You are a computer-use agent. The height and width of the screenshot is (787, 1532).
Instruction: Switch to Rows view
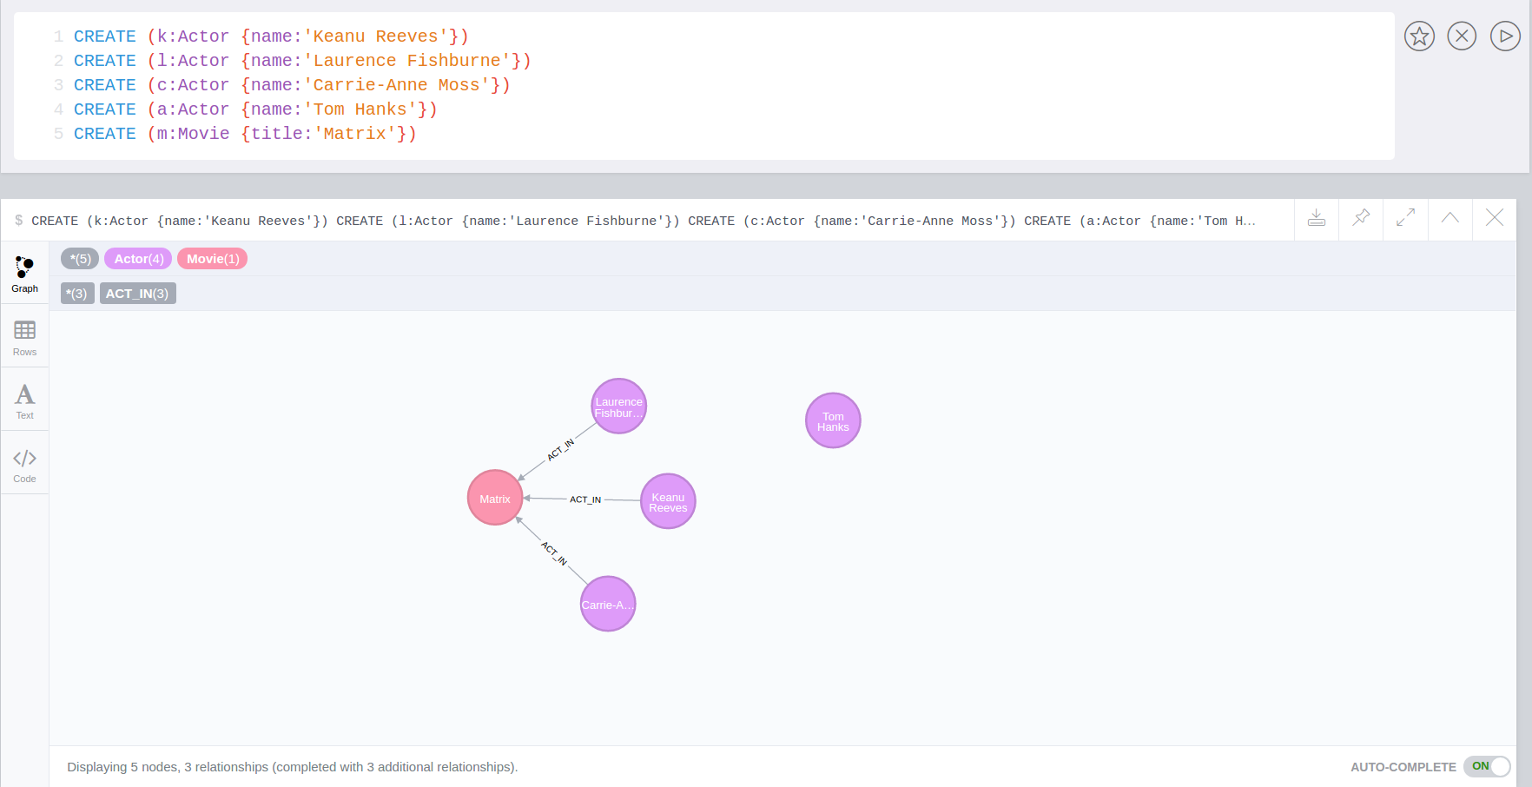pyautogui.click(x=24, y=337)
